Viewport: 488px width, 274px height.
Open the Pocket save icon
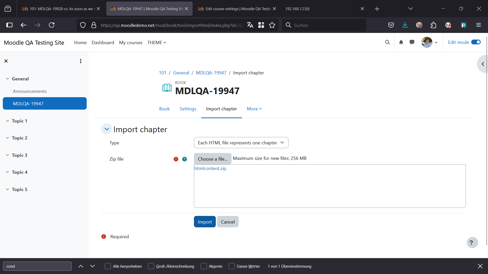coord(391,25)
